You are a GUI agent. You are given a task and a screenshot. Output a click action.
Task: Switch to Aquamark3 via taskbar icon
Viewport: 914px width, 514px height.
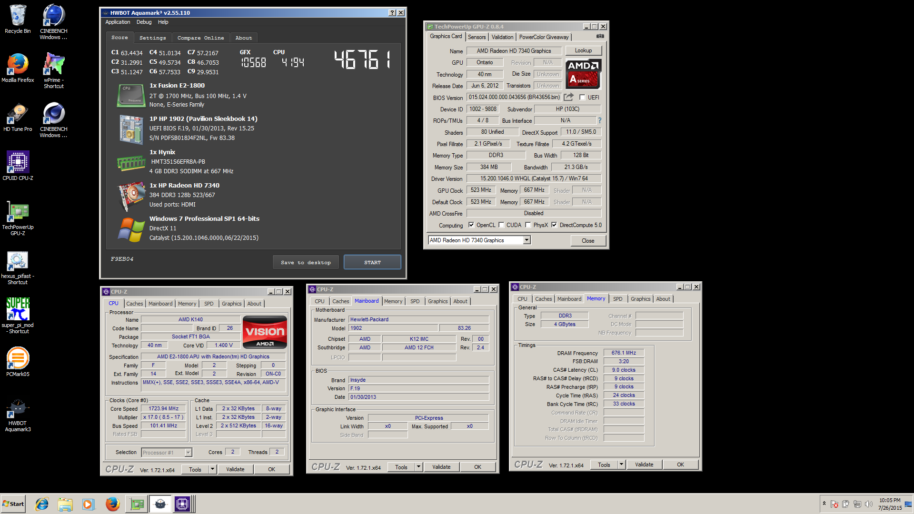click(x=160, y=504)
